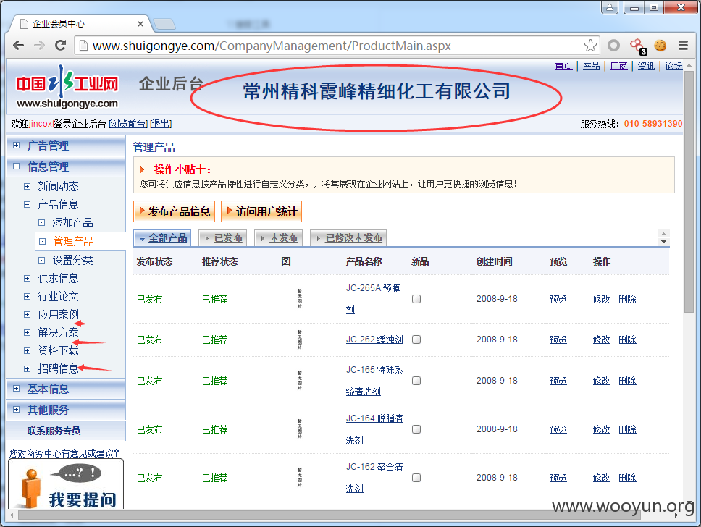Image resolution: width=701 pixels, height=527 pixels.
Task: Open the Chrome hamburger menu
Action: pyautogui.click(x=683, y=45)
